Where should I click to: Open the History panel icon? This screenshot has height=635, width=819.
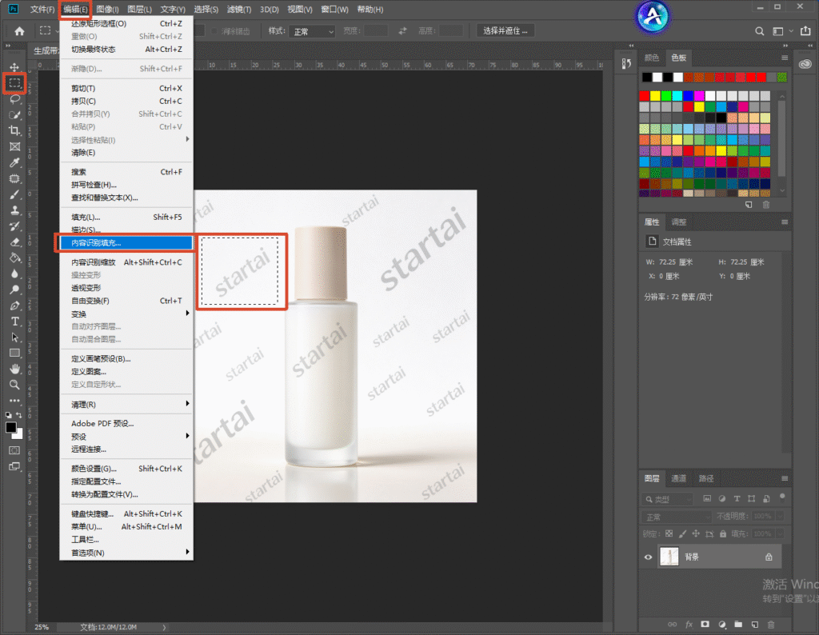coord(626,64)
